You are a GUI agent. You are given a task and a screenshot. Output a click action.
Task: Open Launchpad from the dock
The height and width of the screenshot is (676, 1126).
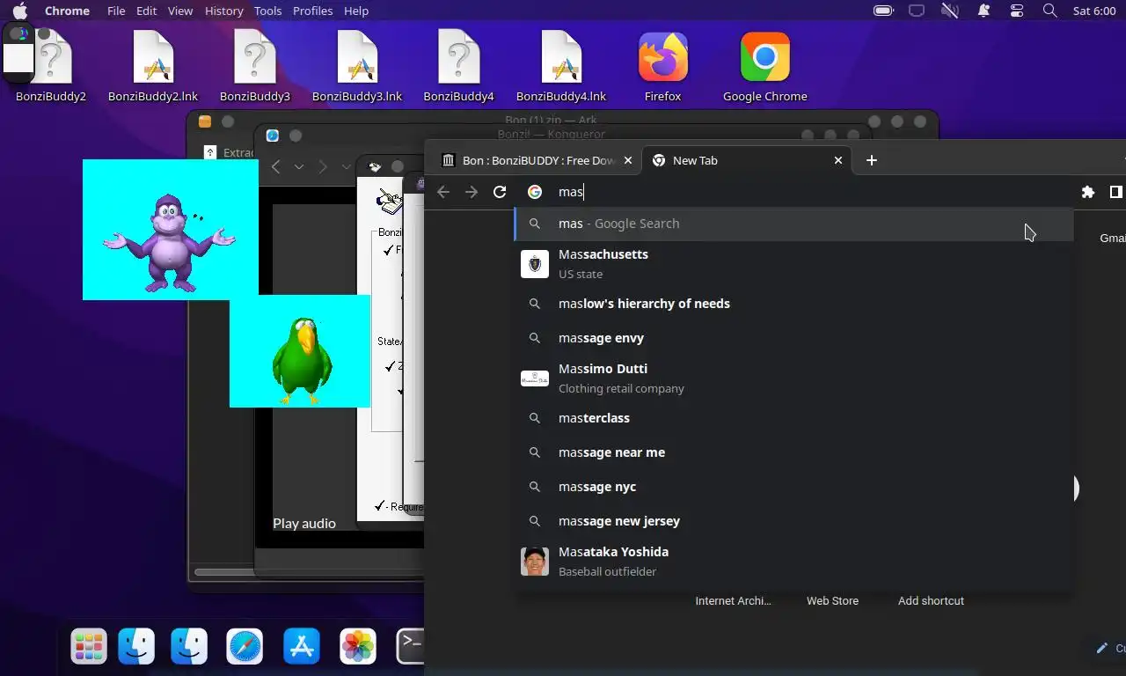pyautogui.click(x=89, y=647)
